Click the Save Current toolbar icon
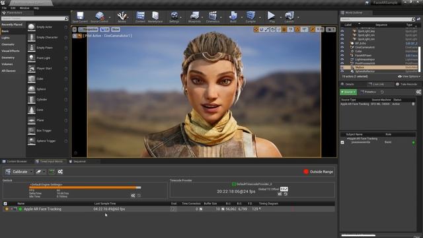 point(80,16)
